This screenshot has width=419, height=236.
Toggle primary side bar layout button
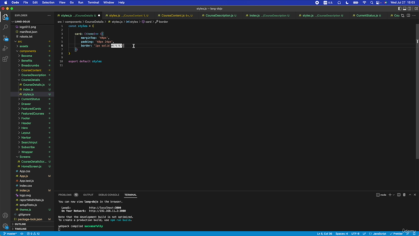(399, 9)
